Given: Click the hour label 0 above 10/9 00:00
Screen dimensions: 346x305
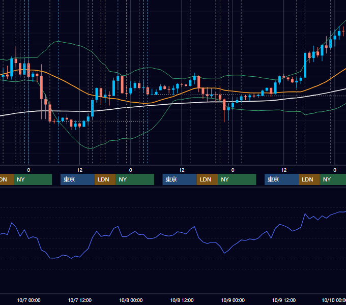Looking at the screenshot, I should point(233,170).
